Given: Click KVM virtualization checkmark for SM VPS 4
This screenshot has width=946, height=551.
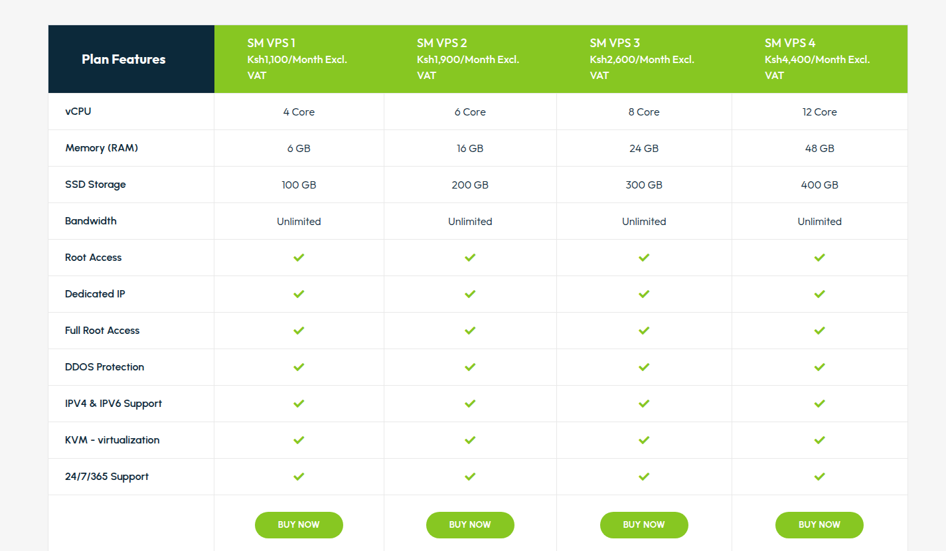Looking at the screenshot, I should click(x=820, y=440).
